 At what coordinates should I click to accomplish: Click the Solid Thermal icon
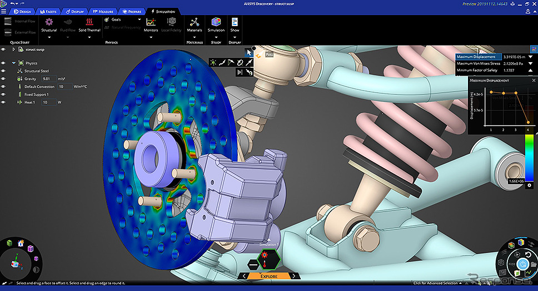(x=89, y=22)
